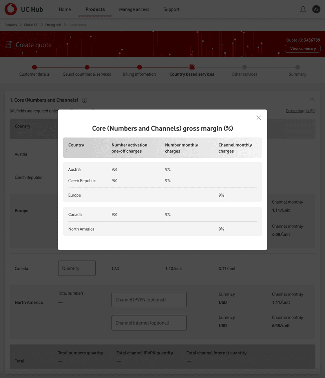Image resolution: width=325 pixels, height=378 pixels.
Task: Click the Number monthly charges column header
Action: click(181, 148)
